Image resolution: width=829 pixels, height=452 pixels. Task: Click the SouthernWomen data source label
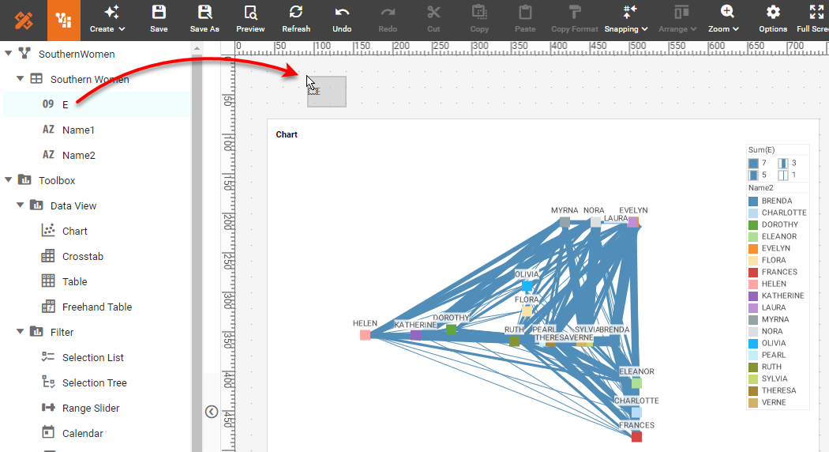pos(77,54)
